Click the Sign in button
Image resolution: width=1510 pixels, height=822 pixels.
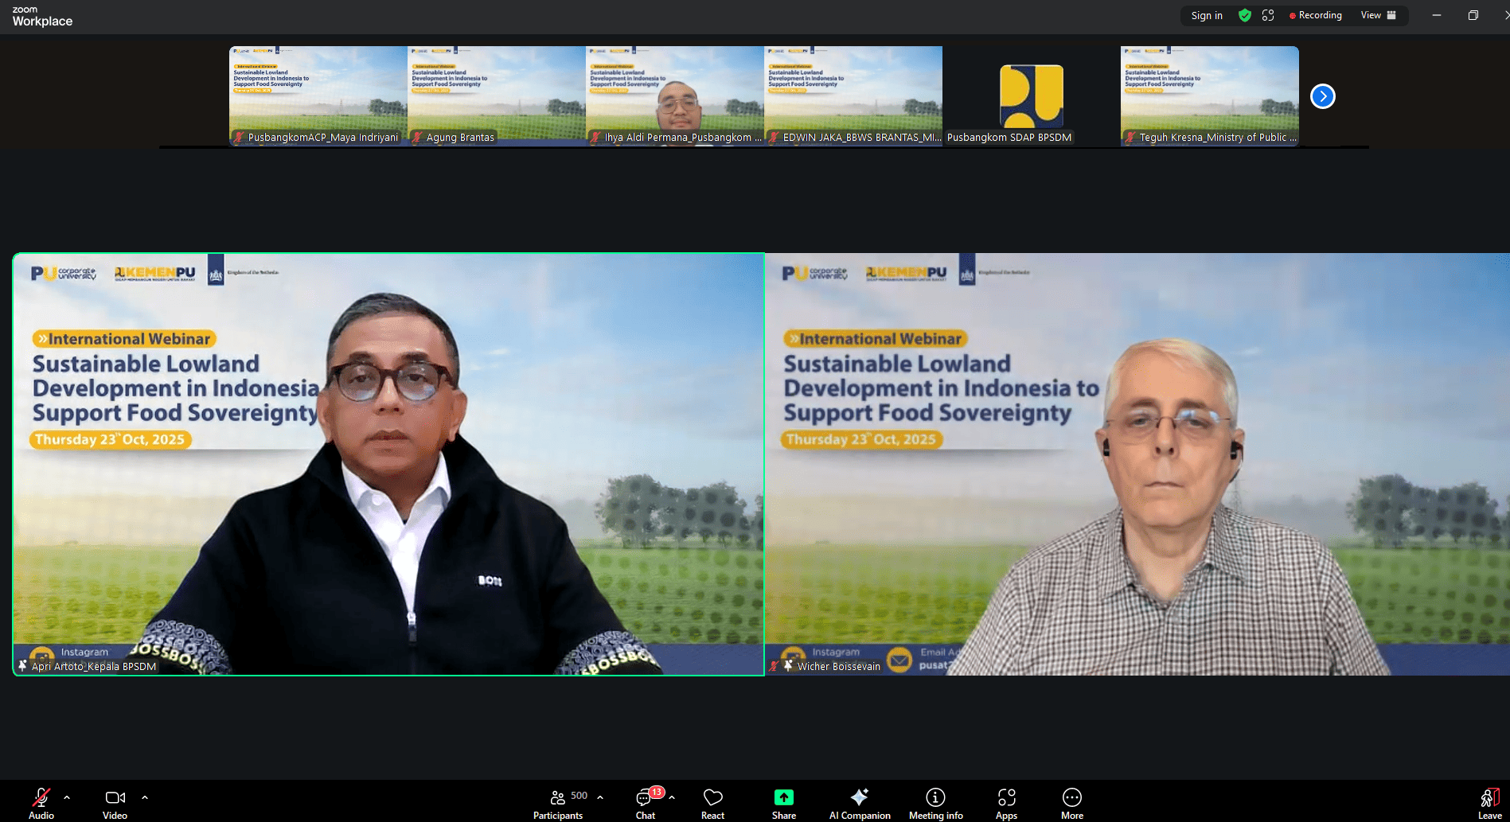[x=1207, y=15]
